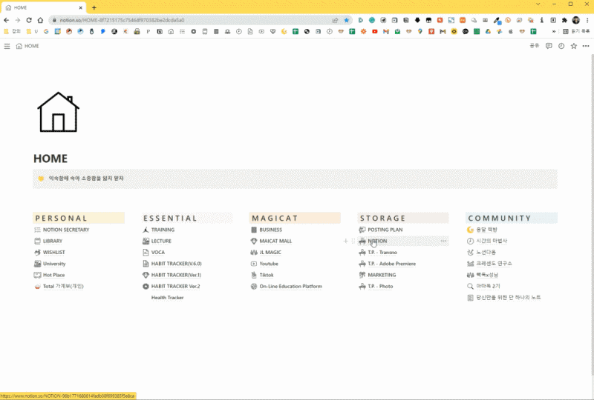Open comments panel icon in top bar

click(x=549, y=46)
